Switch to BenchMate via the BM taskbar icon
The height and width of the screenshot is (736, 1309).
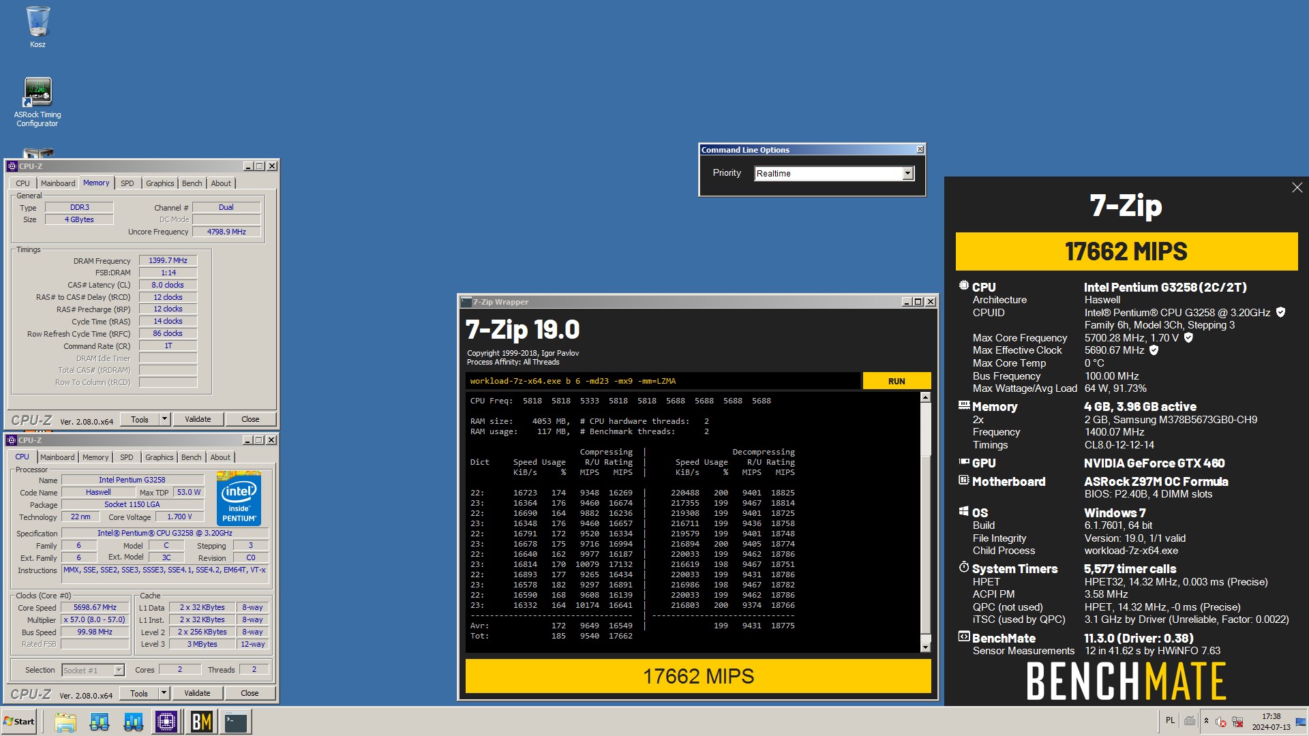[201, 722]
